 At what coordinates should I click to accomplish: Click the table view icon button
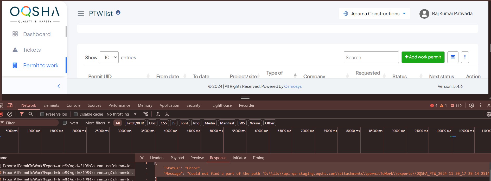click(x=453, y=57)
